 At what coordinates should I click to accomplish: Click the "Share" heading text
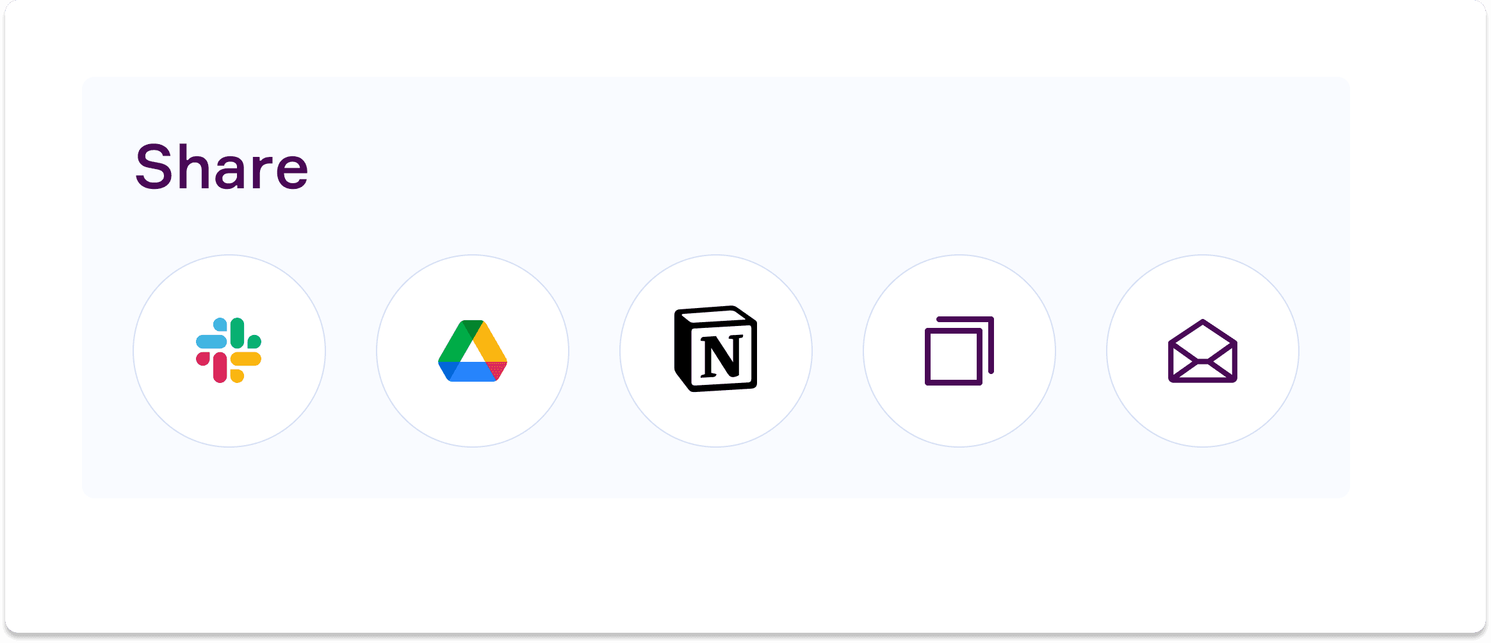[x=222, y=167]
